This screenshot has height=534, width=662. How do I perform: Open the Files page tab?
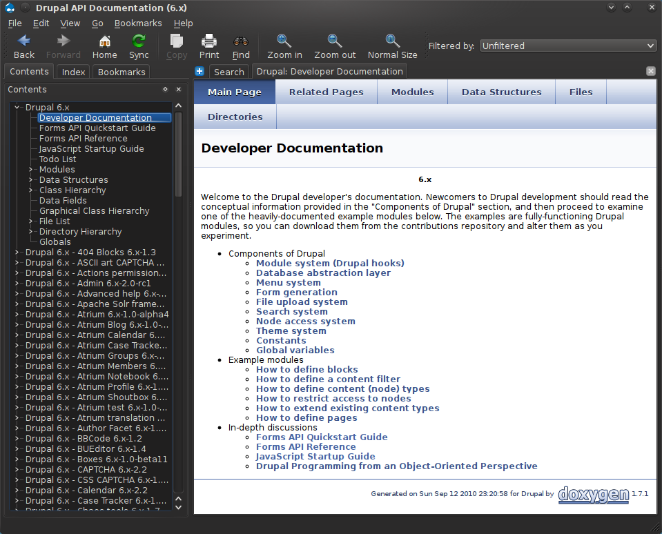pos(581,92)
